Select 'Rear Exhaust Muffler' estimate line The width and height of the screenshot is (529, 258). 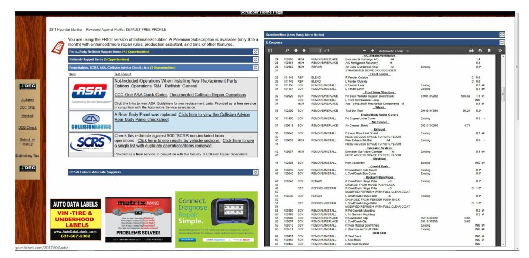point(381,140)
